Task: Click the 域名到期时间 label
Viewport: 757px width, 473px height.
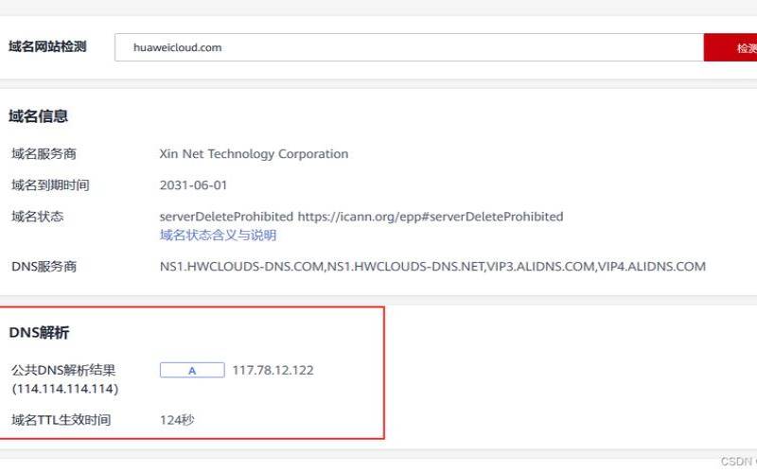Action: point(50,185)
